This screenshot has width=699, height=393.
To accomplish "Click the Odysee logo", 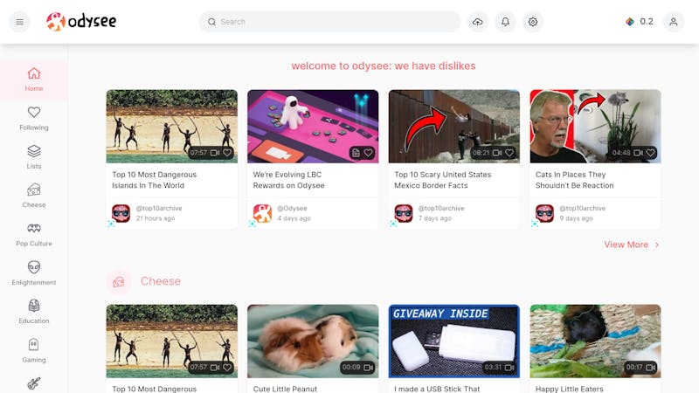I will pyautogui.click(x=81, y=21).
